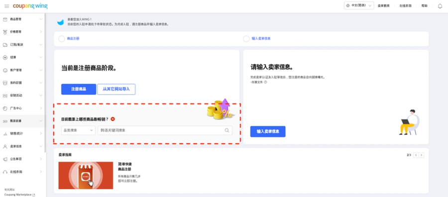448x197 pixels.
Task: Open the Coupang Marketplace external link
Action: tap(20, 195)
